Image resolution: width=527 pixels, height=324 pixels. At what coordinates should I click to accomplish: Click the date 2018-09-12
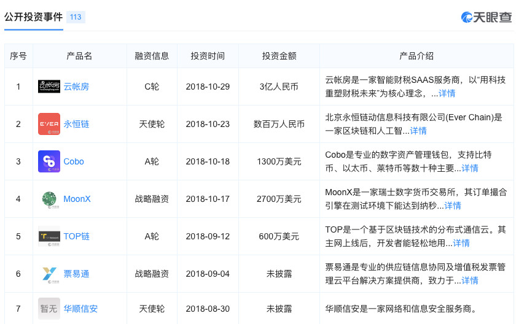(x=208, y=236)
